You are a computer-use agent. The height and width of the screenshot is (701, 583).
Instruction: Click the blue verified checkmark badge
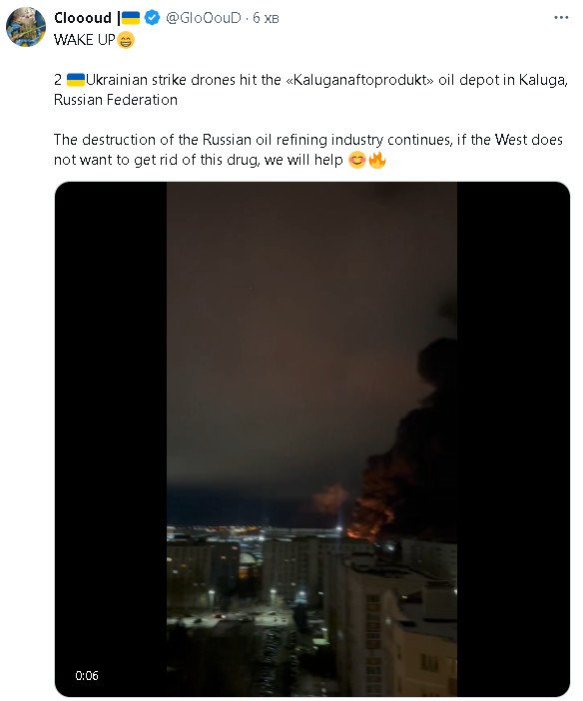click(x=153, y=18)
